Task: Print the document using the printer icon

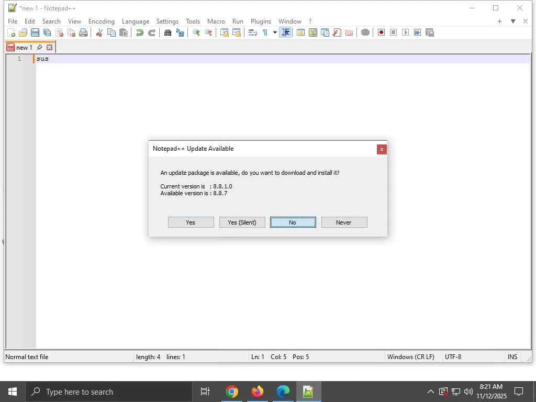Action: point(83,33)
